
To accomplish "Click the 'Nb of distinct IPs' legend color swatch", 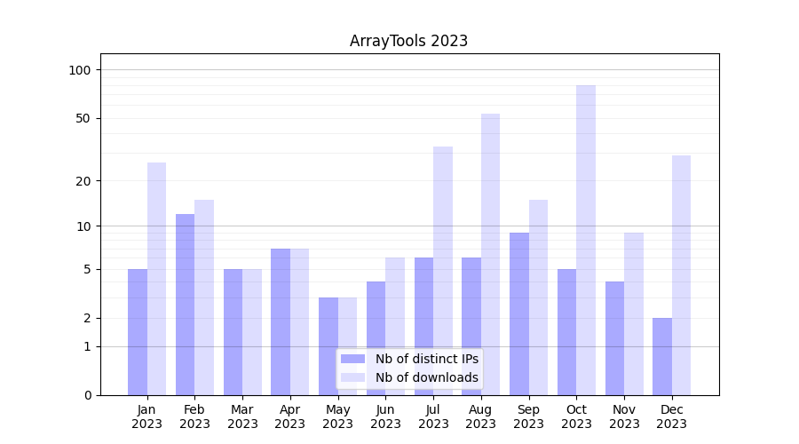I will [x=352, y=359].
